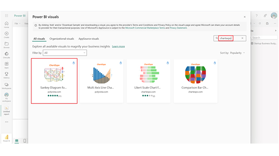The height and width of the screenshot is (156, 279).
Task: Switch to Organizational visuals tab
Action: click(61, 39)
